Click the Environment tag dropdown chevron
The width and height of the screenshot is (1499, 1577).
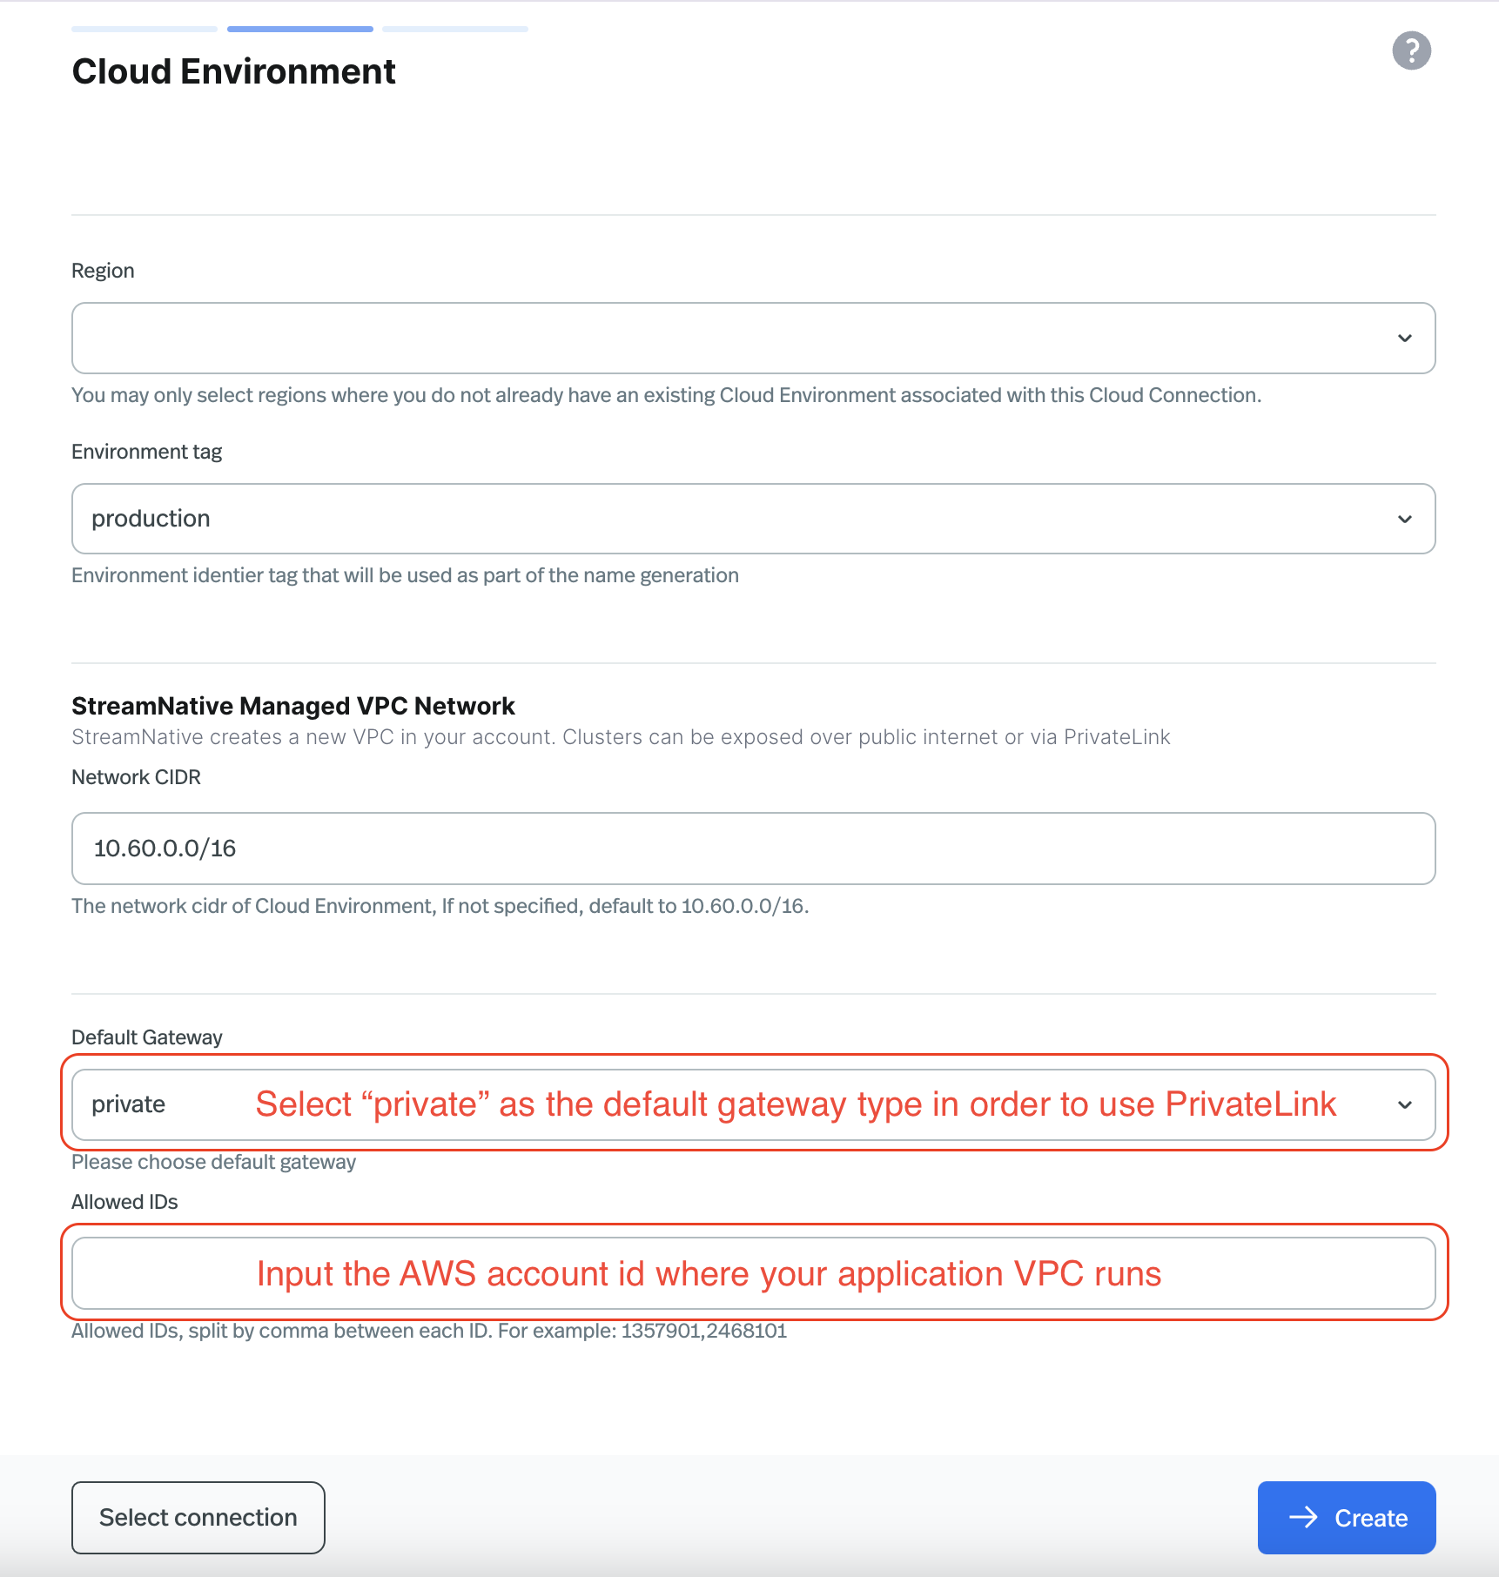(x=1404, y=519)
